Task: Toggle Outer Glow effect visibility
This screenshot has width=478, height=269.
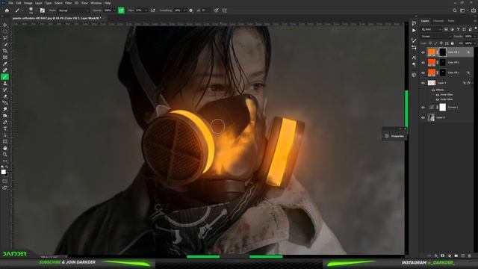Action: pos(438,99)
